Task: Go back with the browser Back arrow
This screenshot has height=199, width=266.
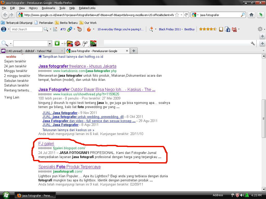Action: [5, 15]
